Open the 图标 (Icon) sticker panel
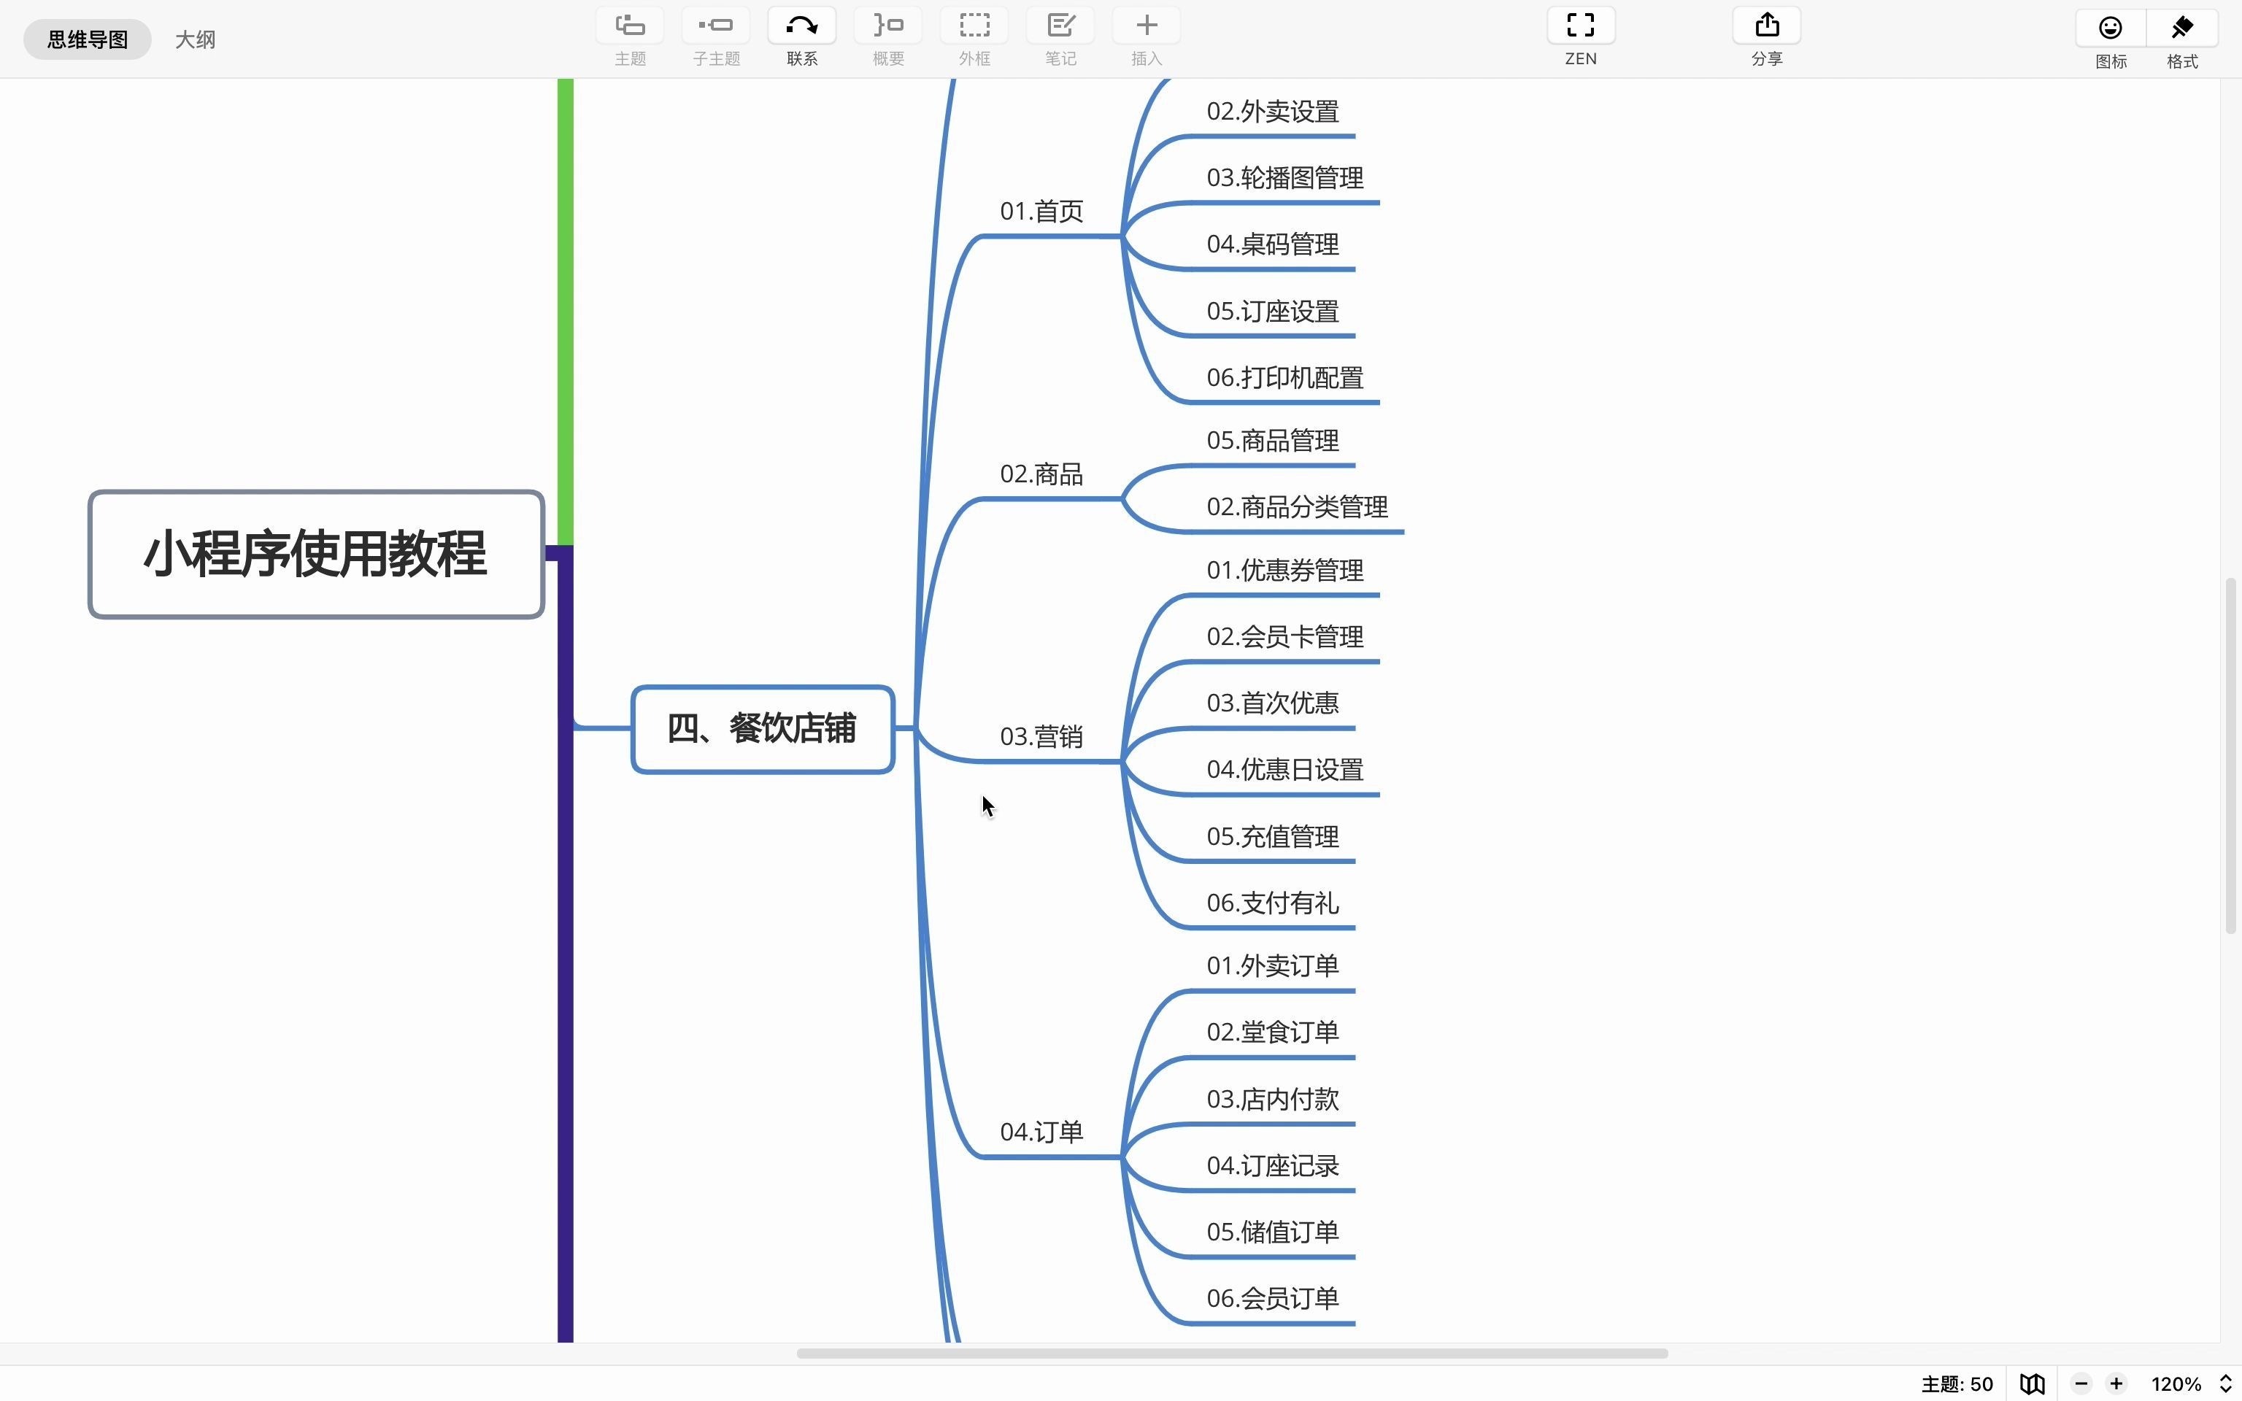The image size is (2242, 1401). pyautogui.click(x=2111, y=28)
